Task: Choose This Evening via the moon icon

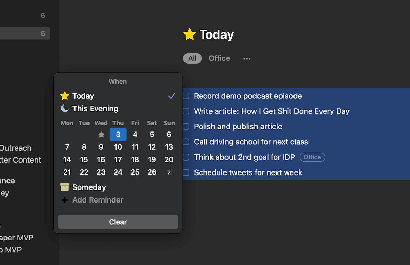Action: (65, 109)
